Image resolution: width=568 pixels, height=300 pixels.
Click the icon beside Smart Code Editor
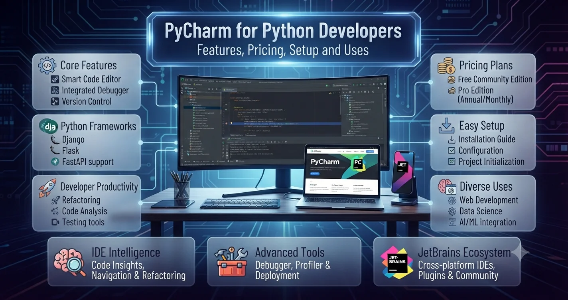[x=55, y=79]
